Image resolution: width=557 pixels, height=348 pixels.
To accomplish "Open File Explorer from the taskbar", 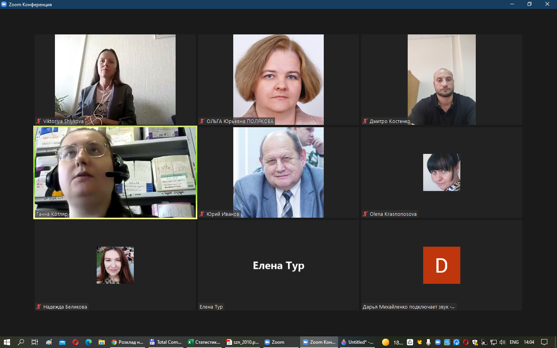I will click(102, 342).
